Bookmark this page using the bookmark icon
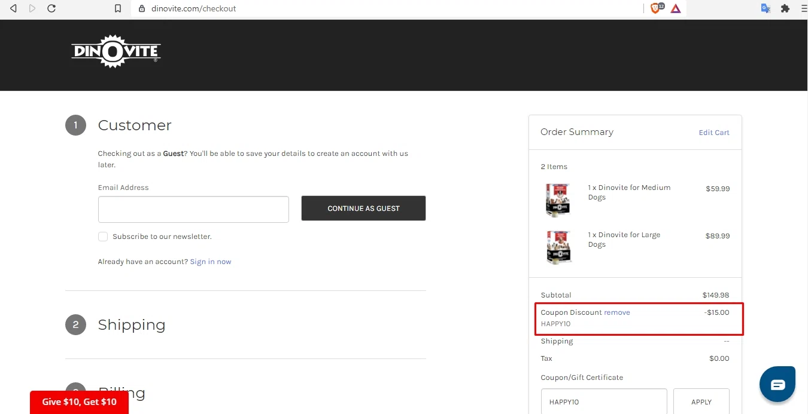 point(118,8)
